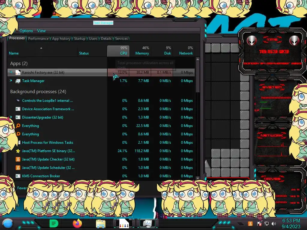Open the network tray icon
This screenshot has height=230, width=307.
coord(266,223)
